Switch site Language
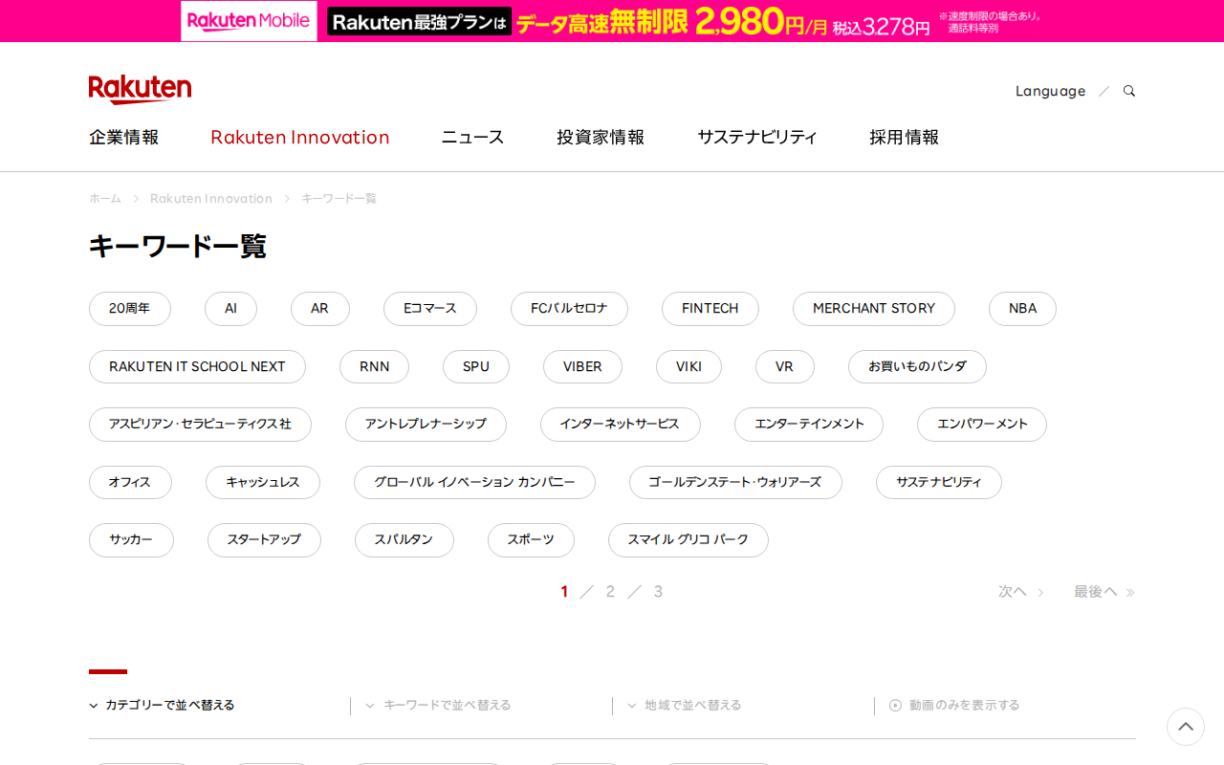Screen dimensions: 1224x765 (1050, 91)
